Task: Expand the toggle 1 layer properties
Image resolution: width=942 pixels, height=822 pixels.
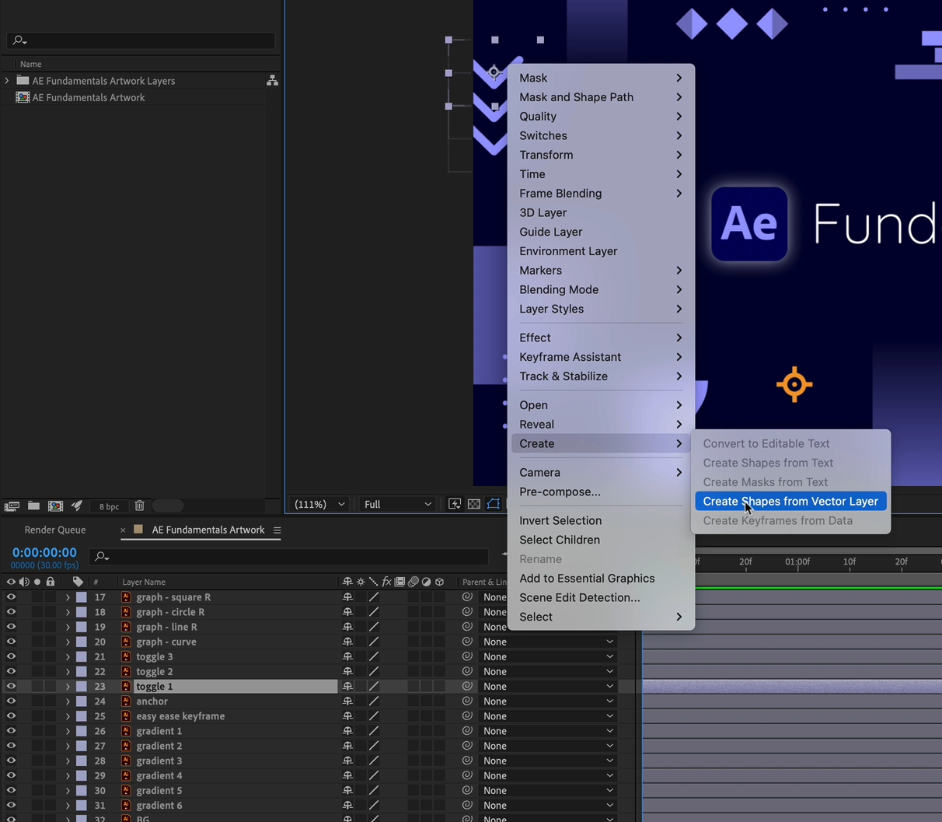Action: [68, 686]
